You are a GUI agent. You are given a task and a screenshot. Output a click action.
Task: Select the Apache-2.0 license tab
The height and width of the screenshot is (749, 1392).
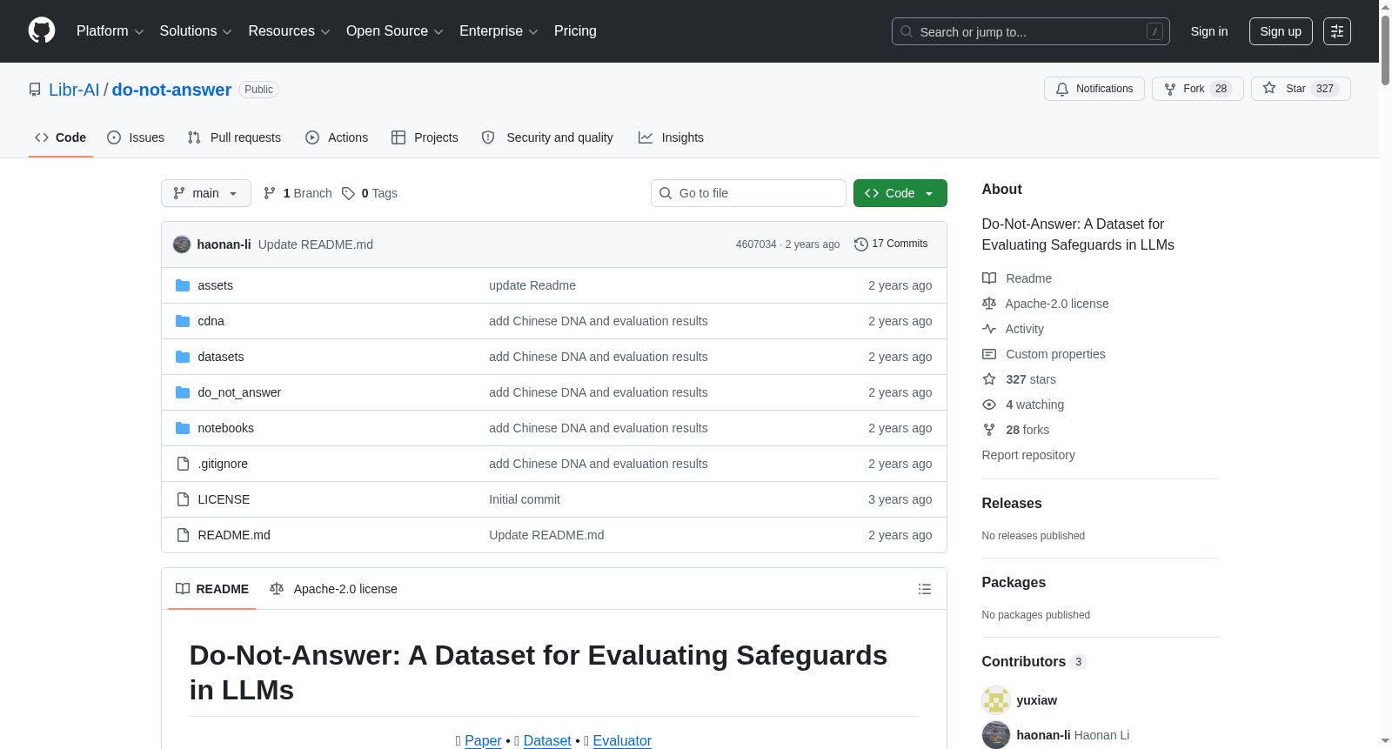[333, 589]
